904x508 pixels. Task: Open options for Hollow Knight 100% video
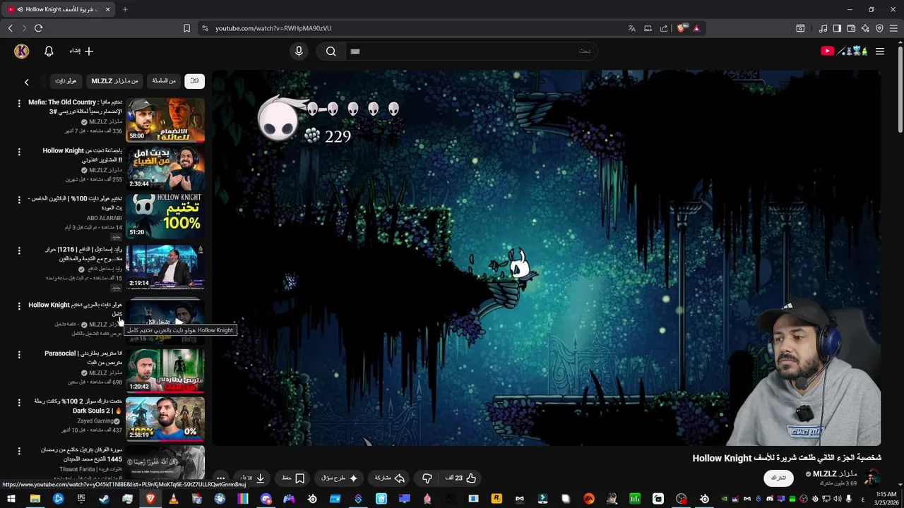pos(19,200)
